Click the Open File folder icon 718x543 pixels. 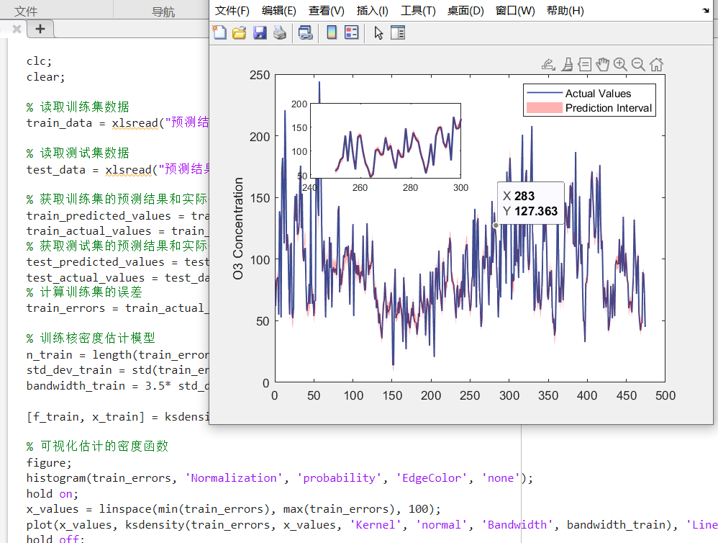(x=240, y=32)
